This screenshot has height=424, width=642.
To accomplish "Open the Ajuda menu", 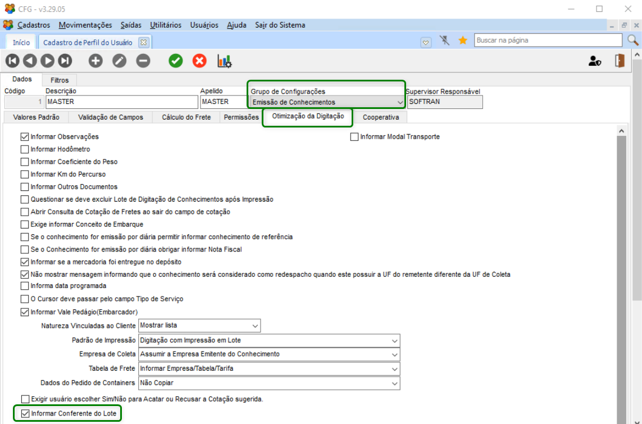I will coord(236,25).
